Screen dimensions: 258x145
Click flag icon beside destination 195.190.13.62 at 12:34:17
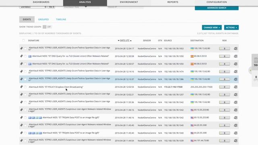click(192, 48)
